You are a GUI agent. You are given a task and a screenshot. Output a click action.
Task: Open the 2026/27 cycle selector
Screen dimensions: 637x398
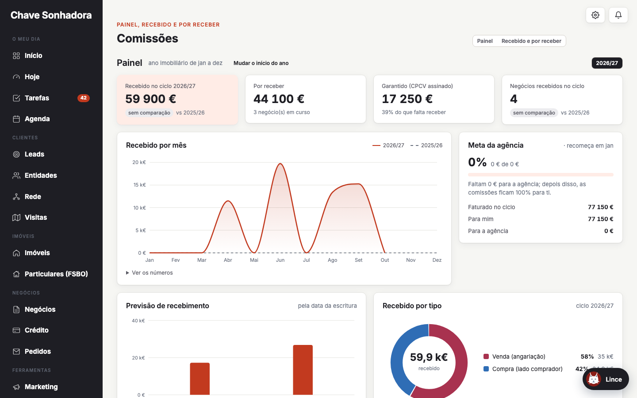point(607,63)
